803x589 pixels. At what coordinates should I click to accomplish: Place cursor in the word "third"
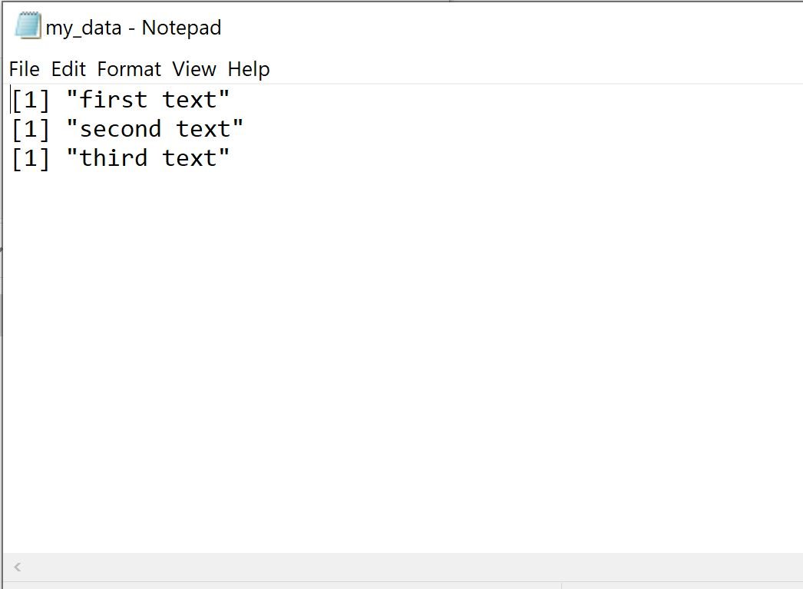114,157
